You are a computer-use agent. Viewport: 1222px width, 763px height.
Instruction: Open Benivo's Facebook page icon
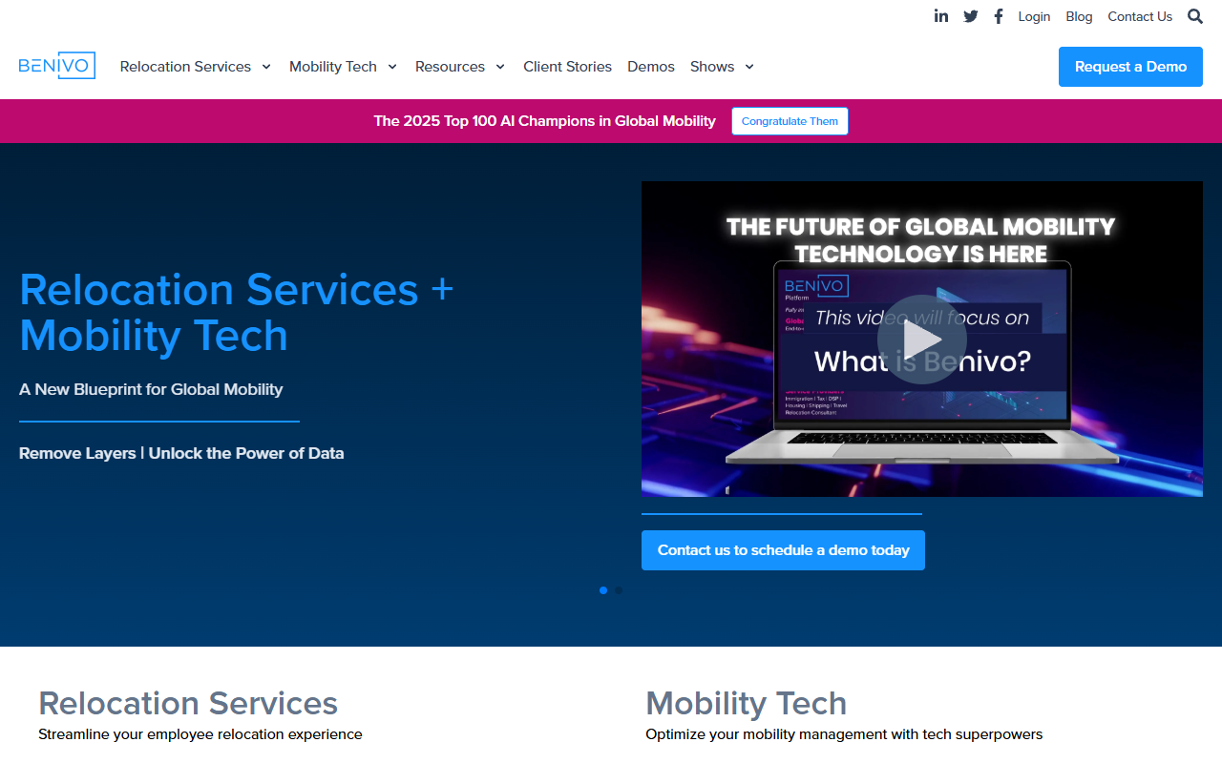[x=999, y=16]
